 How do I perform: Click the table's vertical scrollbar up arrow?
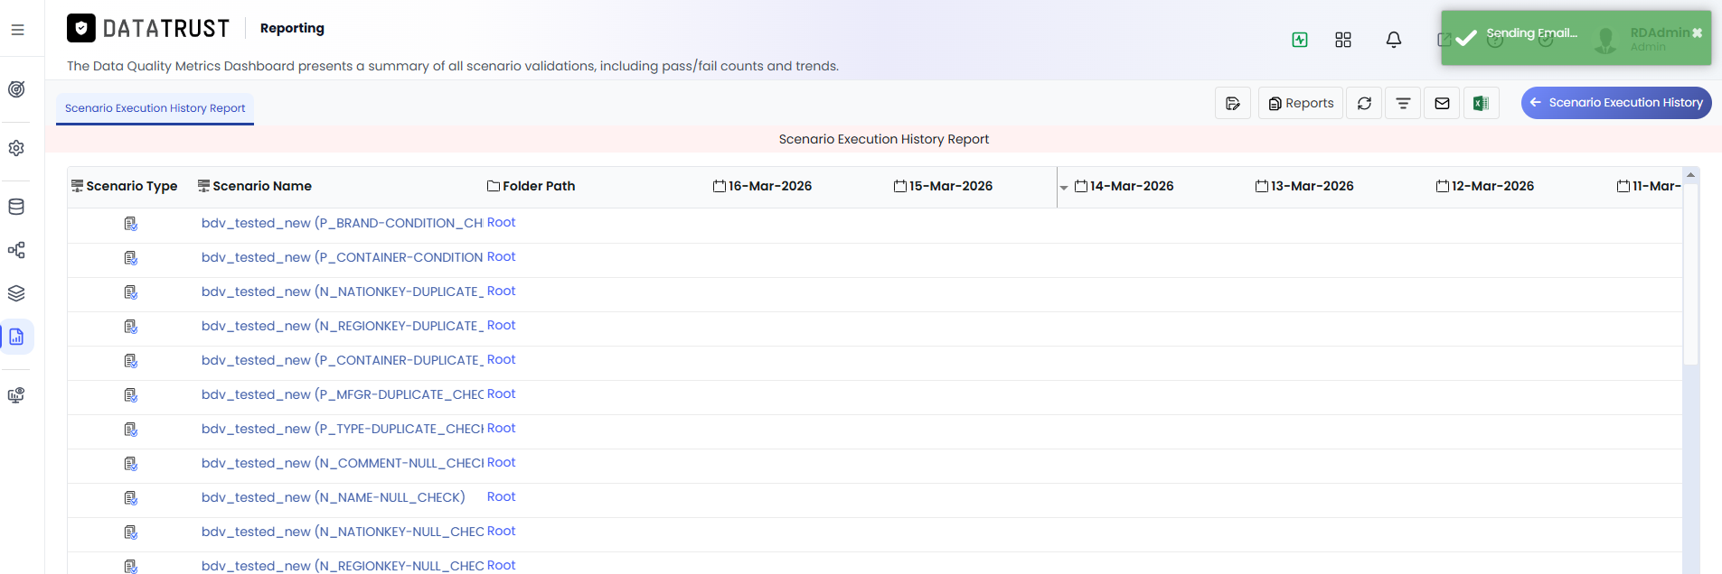tap(1690, 174)
